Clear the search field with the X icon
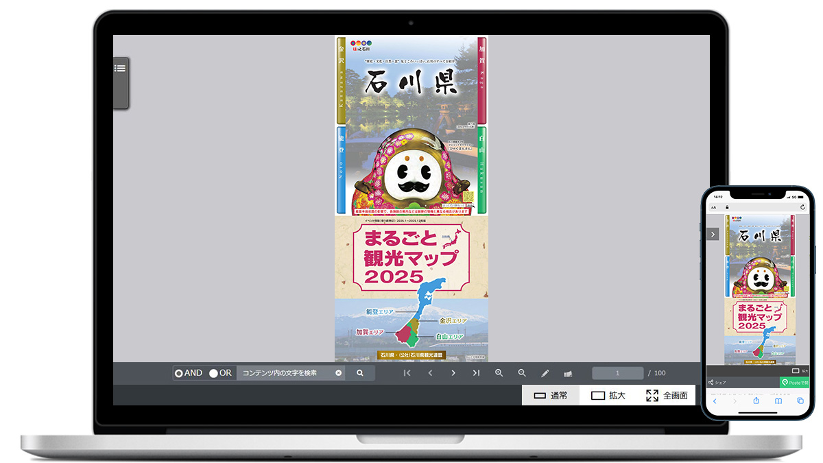The width and height of the screenshot is (823, 463). point(338,373)
